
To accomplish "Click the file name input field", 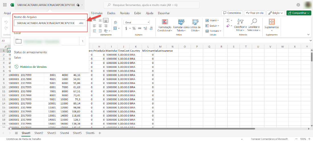I will pos(46,23).
